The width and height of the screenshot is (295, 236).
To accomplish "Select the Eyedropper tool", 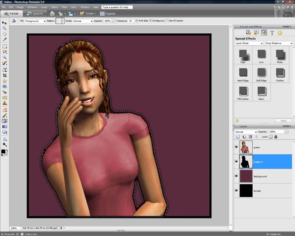I will 5,39.
